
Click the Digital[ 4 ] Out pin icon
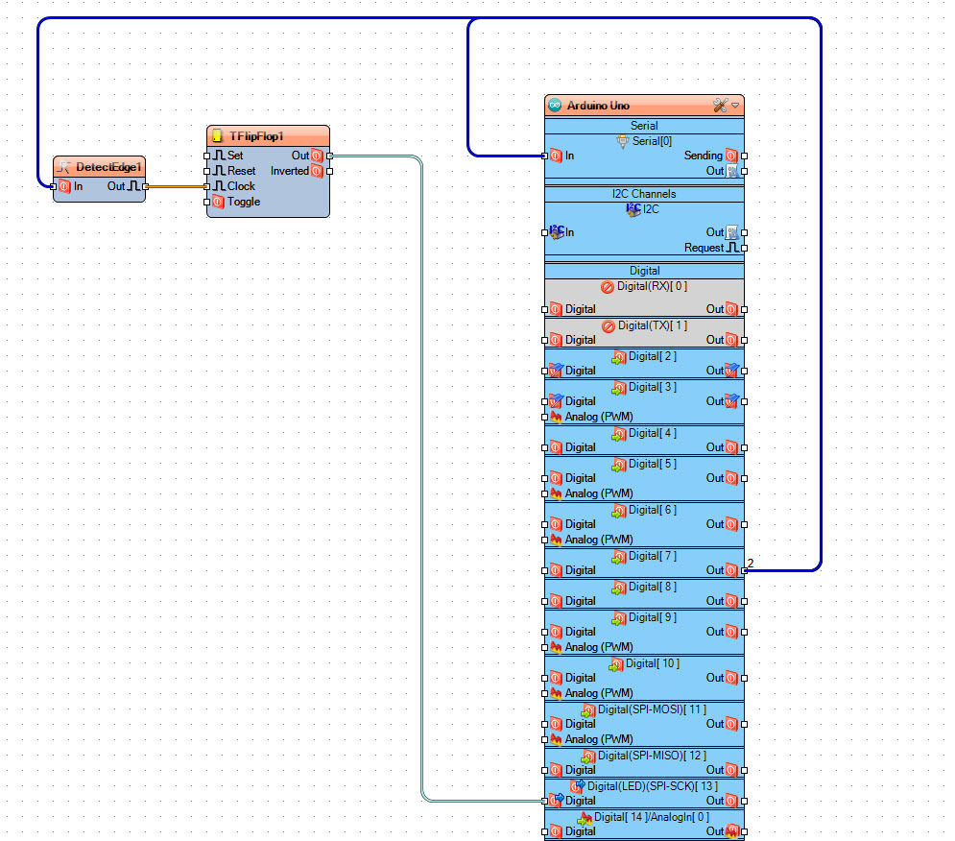(731, 448)
